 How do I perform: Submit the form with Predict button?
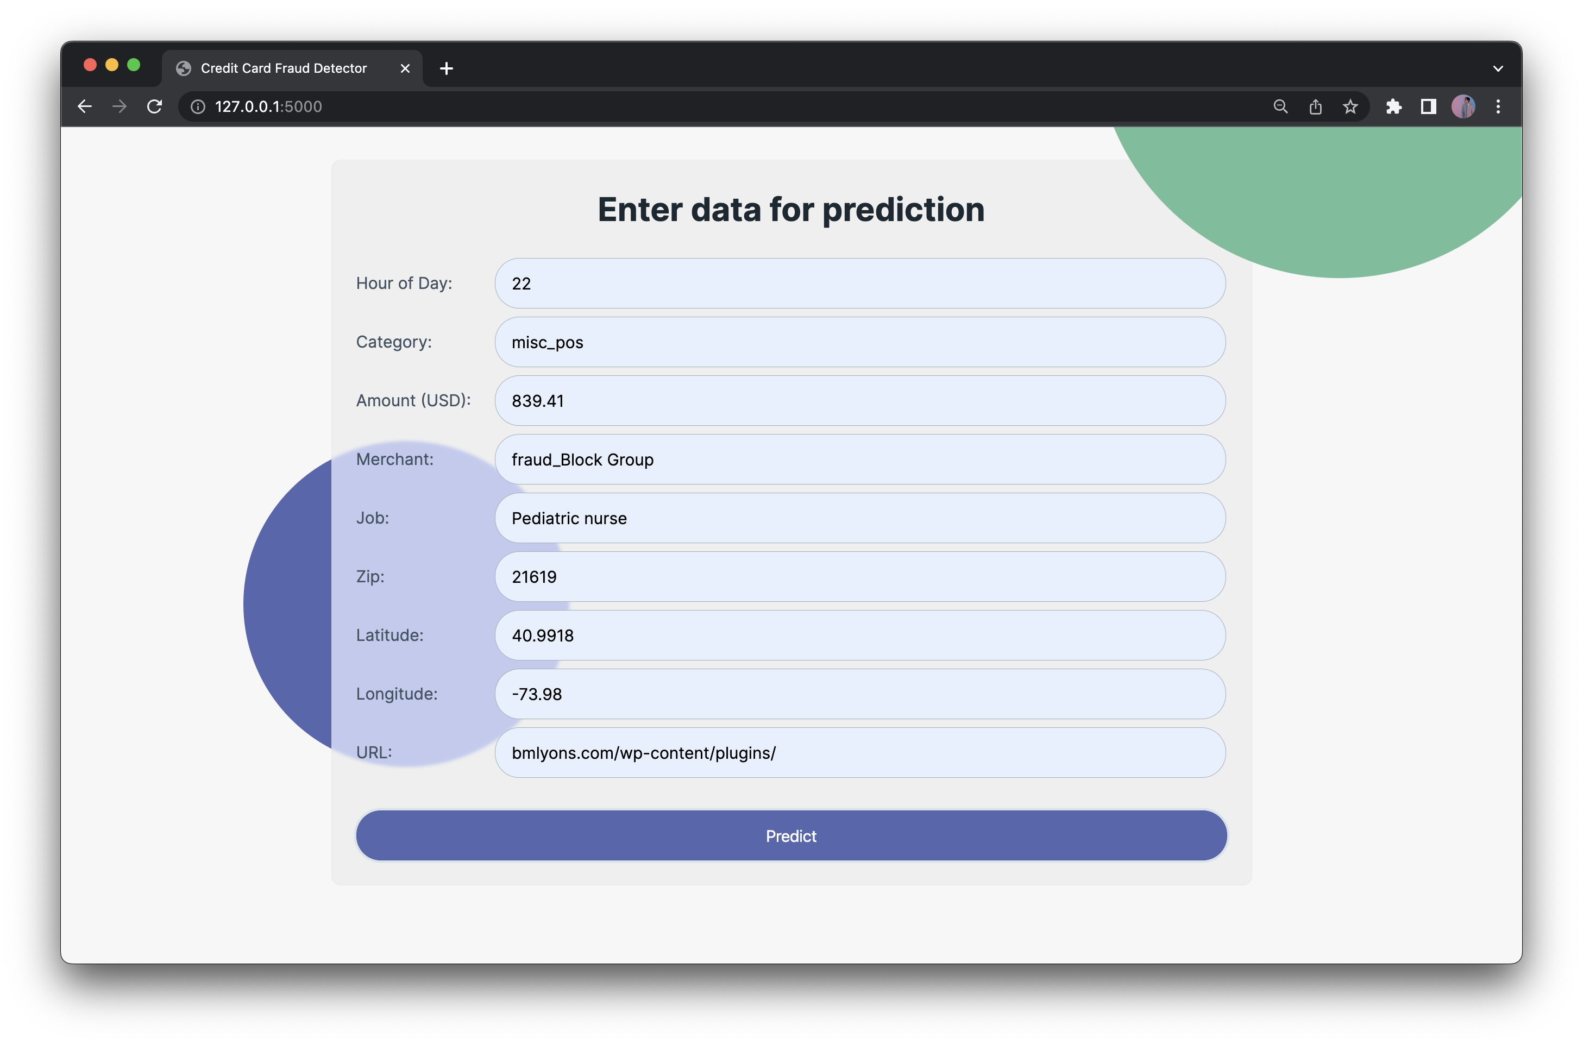pyautogui.click(x=791, y=835)
